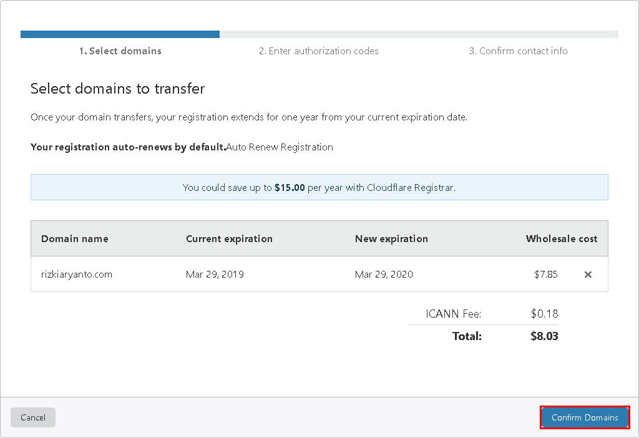
Task: Click the Auto Renew Registration text
Action: coord(280,147)
